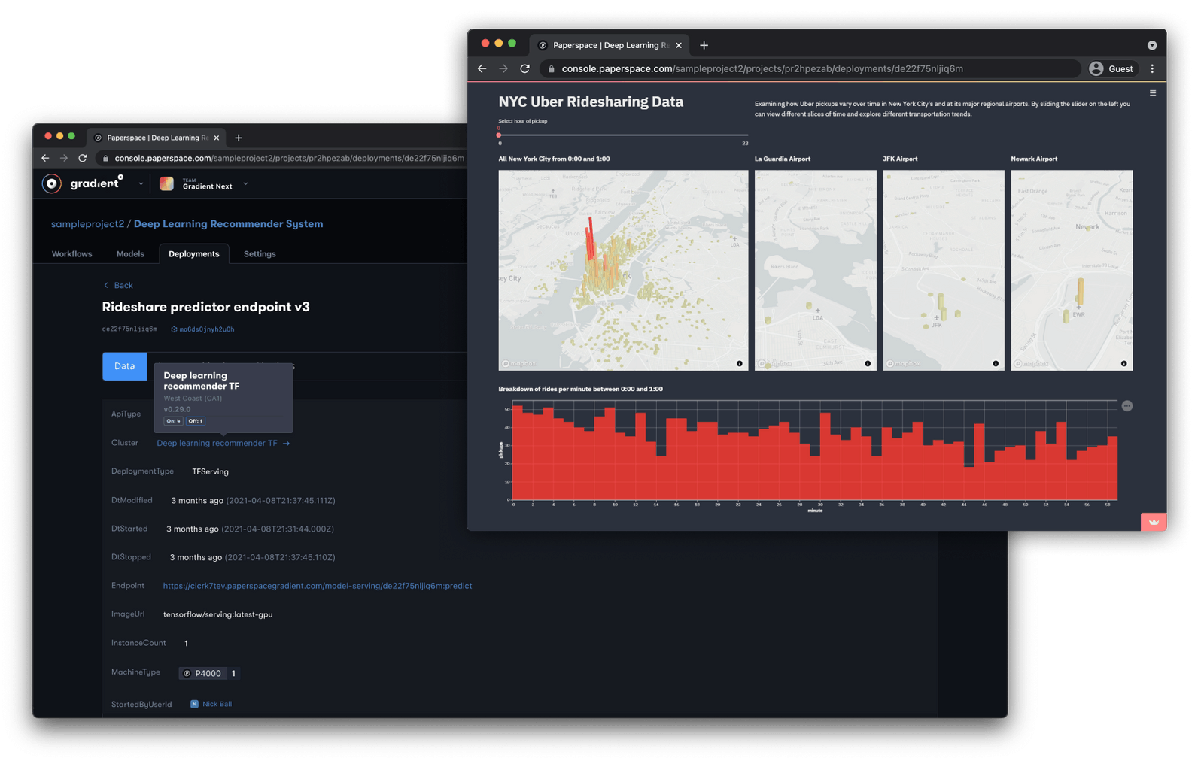Click the Gradient logo in the console header
The image size is (1204, 761).
(x=51, y=183)
